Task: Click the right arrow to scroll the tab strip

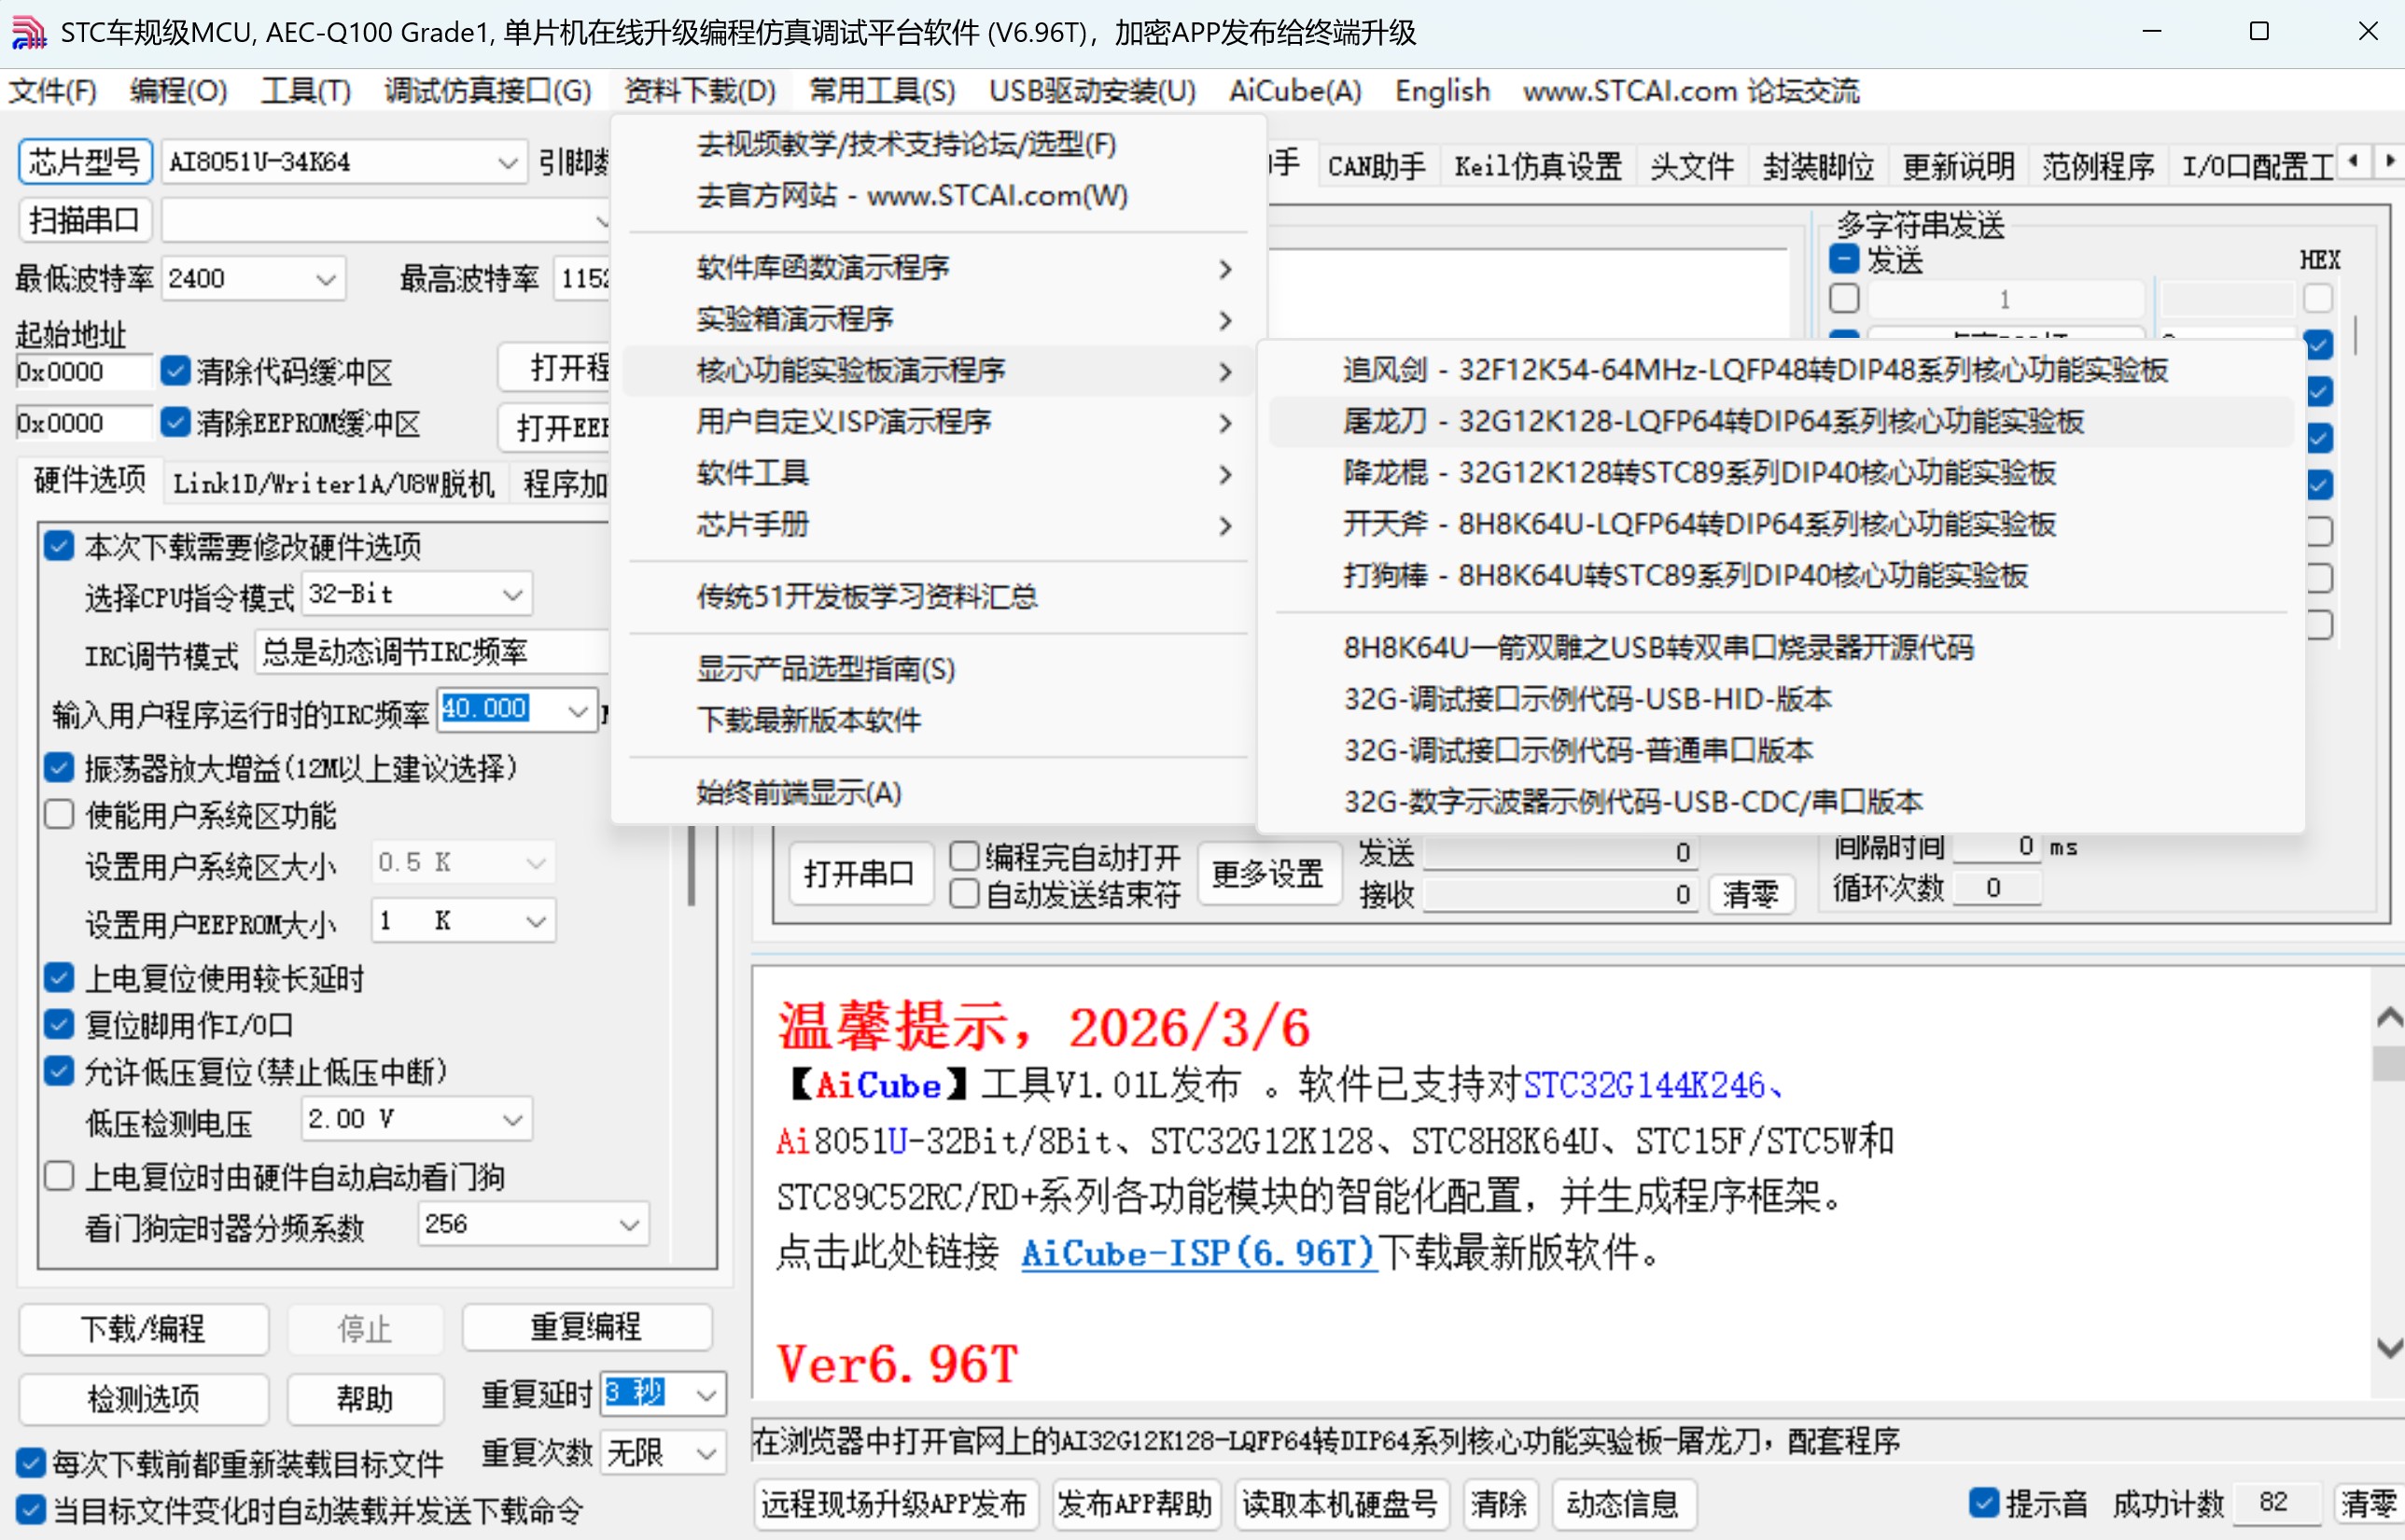Action: 2390,160
